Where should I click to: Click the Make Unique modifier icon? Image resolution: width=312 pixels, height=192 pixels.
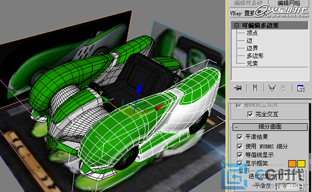pyautogui.click(x=272, y=88)
